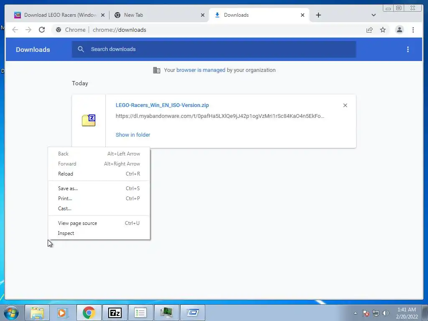The image size is (428, 321).
Task: Click the network tray icon
Action: coord(376,313)
